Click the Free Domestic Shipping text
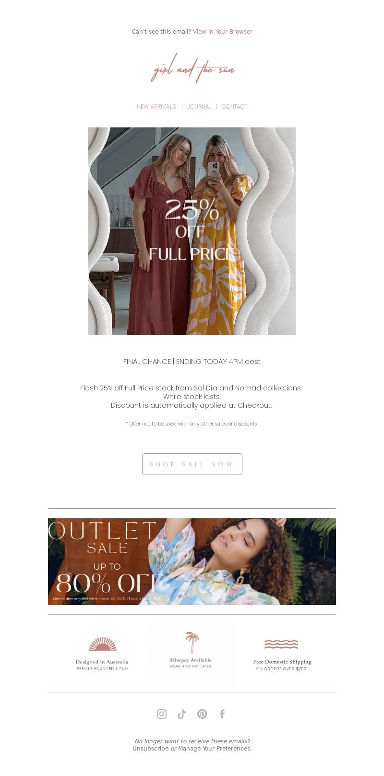This screenshot has height=776, width=384. tap(282, 662)
